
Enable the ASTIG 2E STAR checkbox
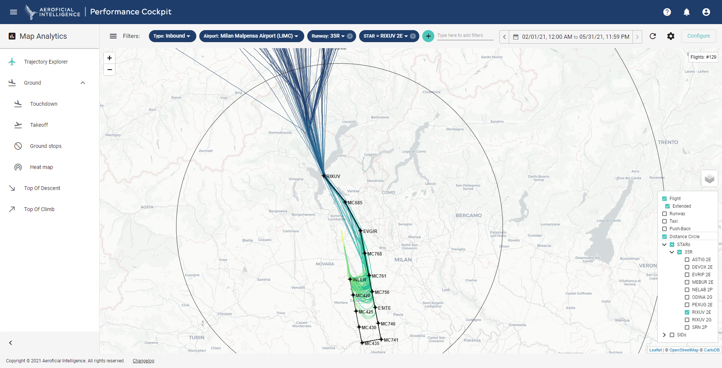687,260
